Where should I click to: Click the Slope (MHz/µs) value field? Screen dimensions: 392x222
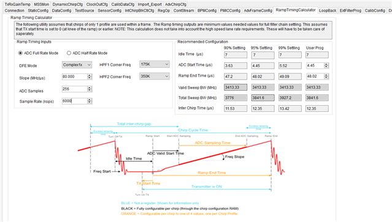coord(74,76)
